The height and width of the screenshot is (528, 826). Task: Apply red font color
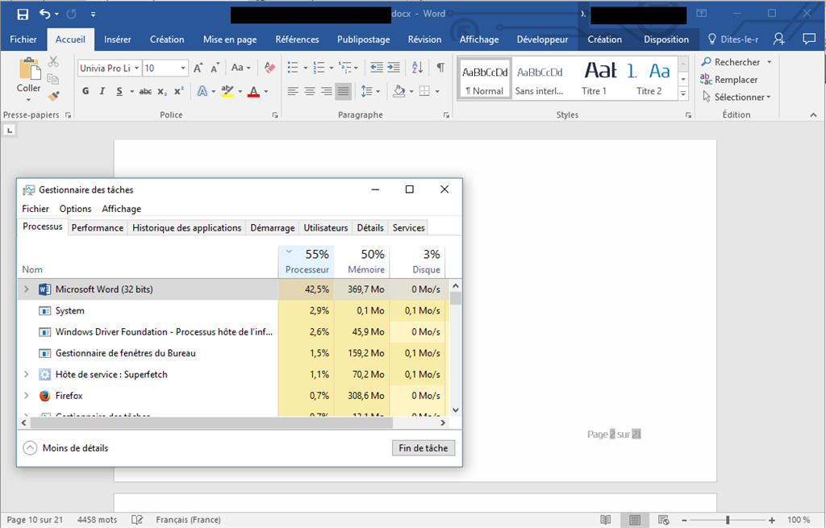[x=254, y=91]
